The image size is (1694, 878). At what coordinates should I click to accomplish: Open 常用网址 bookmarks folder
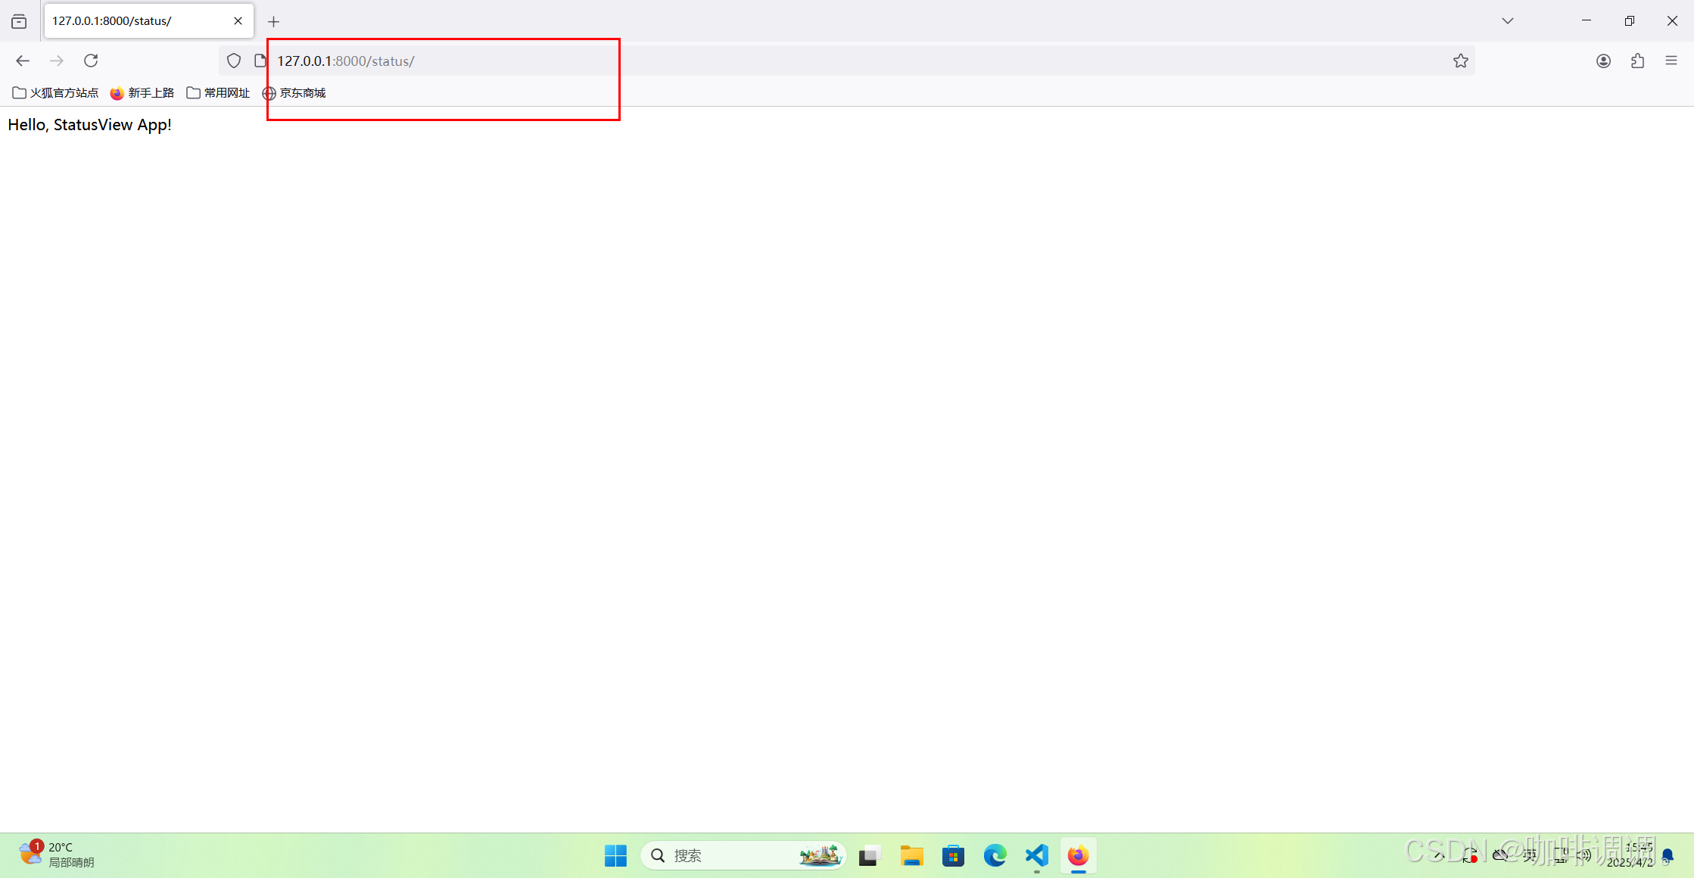[218, 92]
